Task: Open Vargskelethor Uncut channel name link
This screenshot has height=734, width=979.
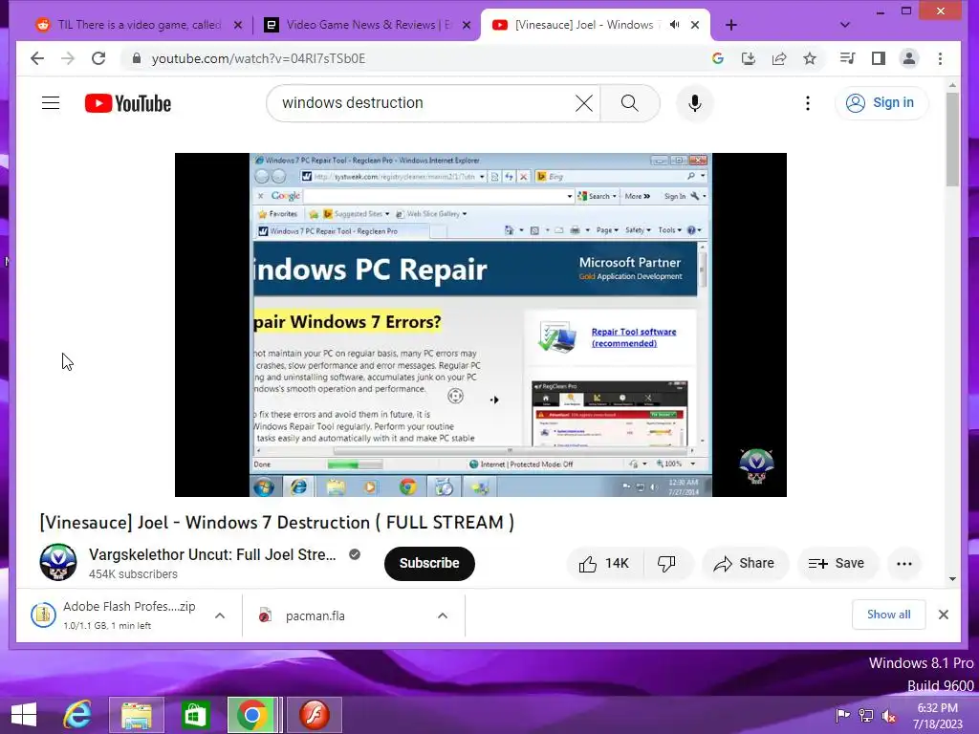Action: (212, 554)
